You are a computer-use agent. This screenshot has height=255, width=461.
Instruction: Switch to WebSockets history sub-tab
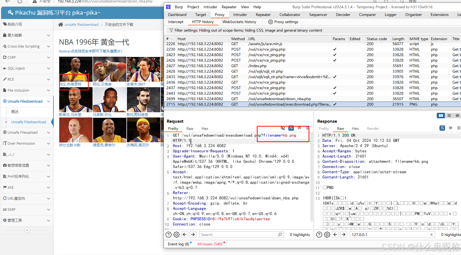click(x=239, y=22)
